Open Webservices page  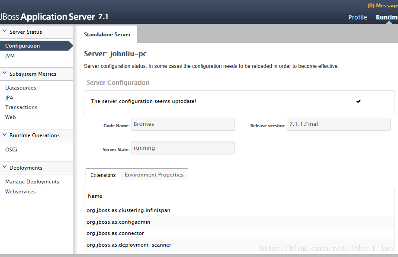pyautogui.click(x=20, y=192)
